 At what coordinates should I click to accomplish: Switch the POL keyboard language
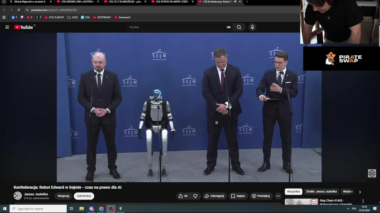[354, 209]
